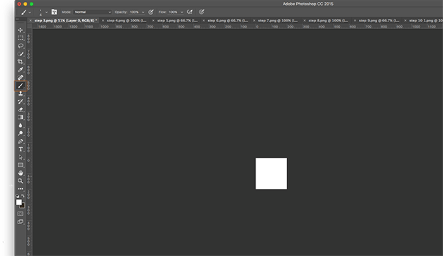Switch to the step 8.png tab
This screenshot has height=256, width=443.
328,21
